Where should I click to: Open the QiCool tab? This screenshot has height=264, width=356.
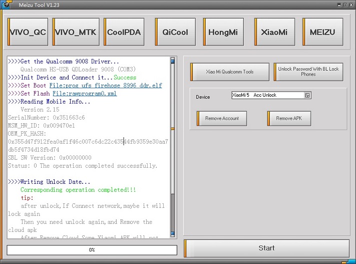pos(175,32)
